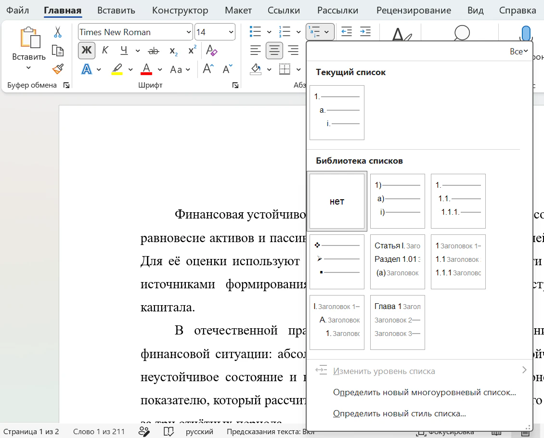The height and width of the screenshot is (438, 544).
Task: Open the Вид tab
Action: [x=475, y=11]
